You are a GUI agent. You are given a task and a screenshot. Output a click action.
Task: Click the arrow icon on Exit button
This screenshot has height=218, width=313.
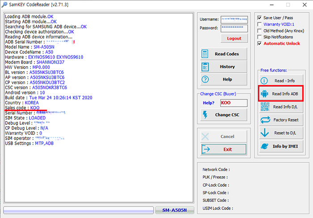206,149
